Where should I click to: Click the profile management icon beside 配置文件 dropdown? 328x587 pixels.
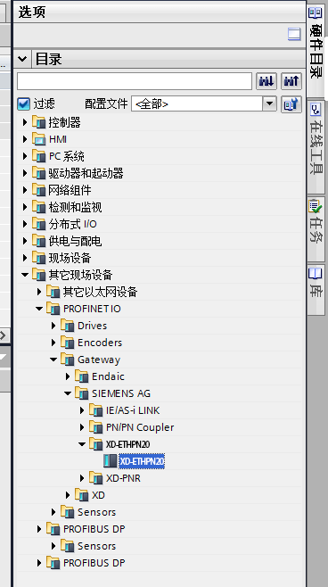pyautogui.click(x=291, y=104)
